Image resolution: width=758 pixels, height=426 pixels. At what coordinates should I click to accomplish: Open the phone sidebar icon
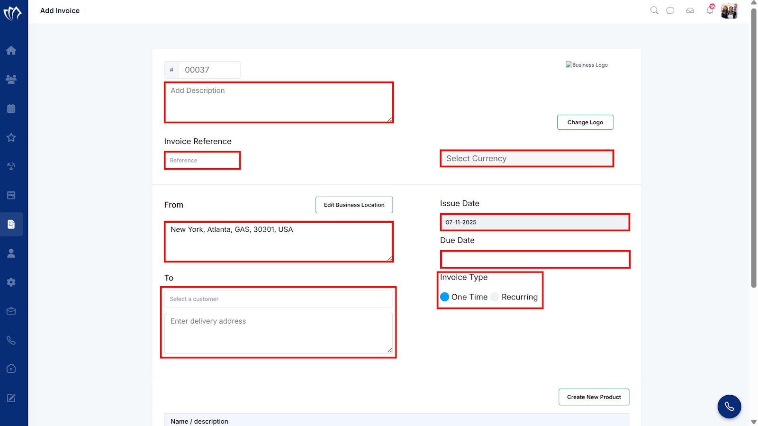point(11,340)
